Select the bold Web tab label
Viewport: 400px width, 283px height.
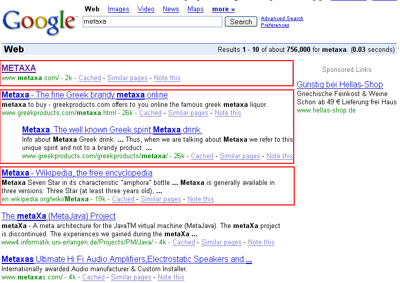point(92,9)
